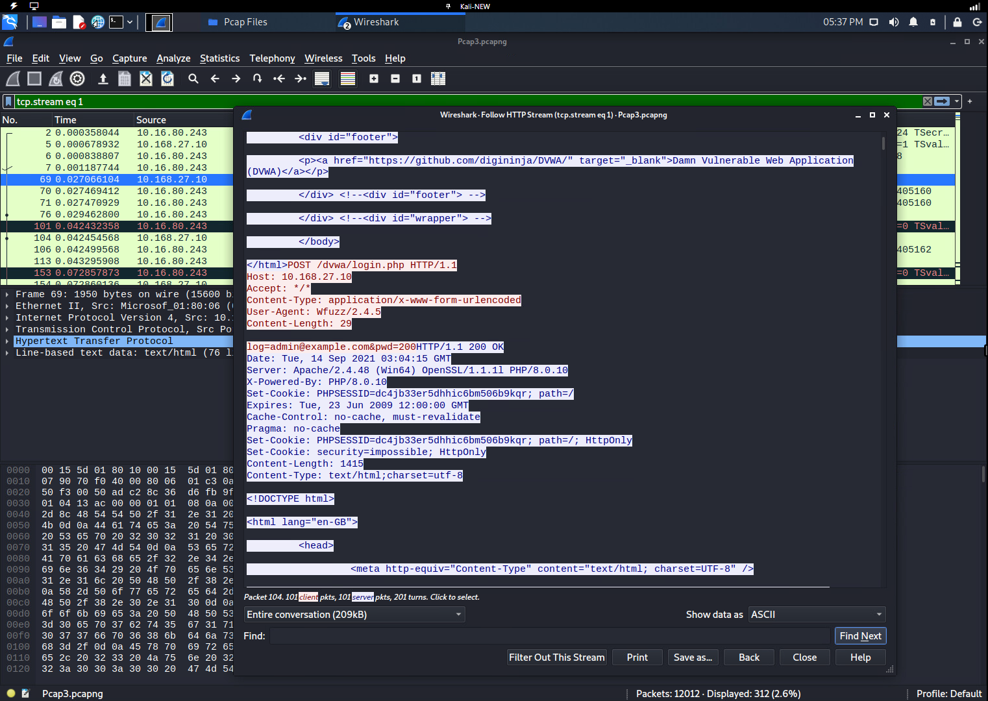This screenshot has height=701, width=988.
Task: Toggle auto scroll during live capture
Action: (322, 79)
